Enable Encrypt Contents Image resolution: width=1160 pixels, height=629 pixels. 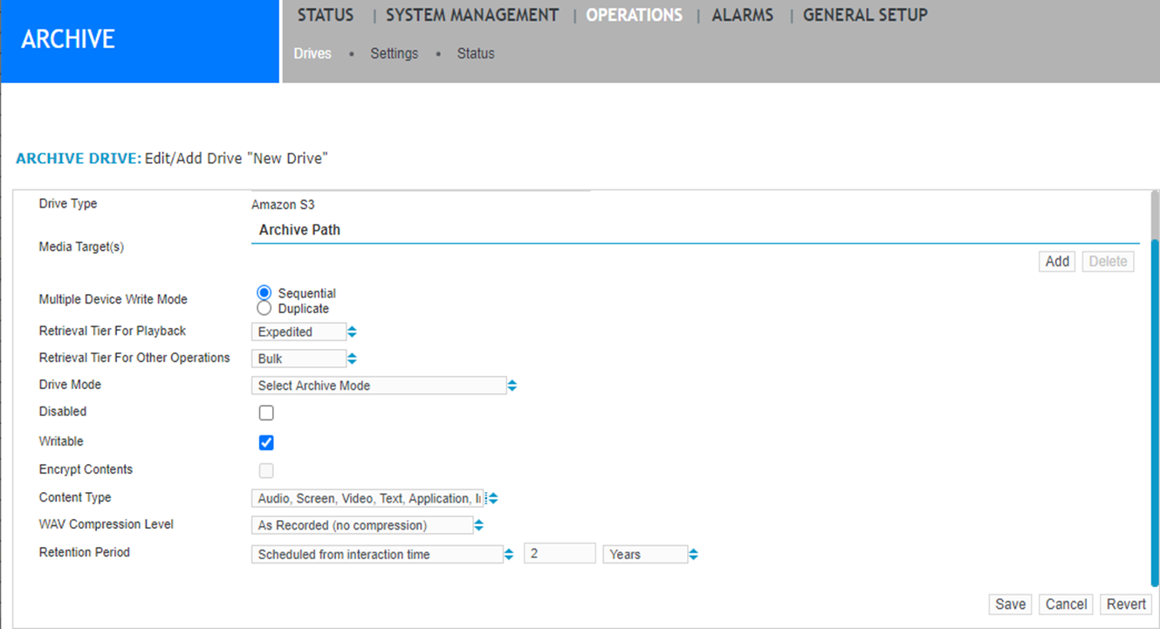point(265,470)
